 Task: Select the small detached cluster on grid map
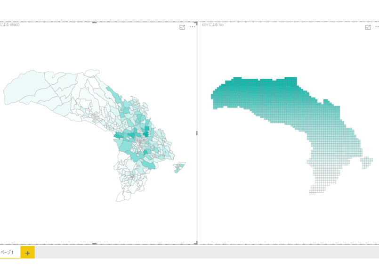click(x=366, y=162)
